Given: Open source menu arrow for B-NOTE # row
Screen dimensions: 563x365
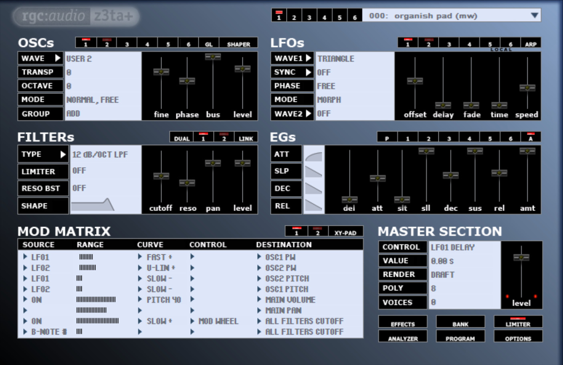Looking at the screenshot, I should 25,332.
